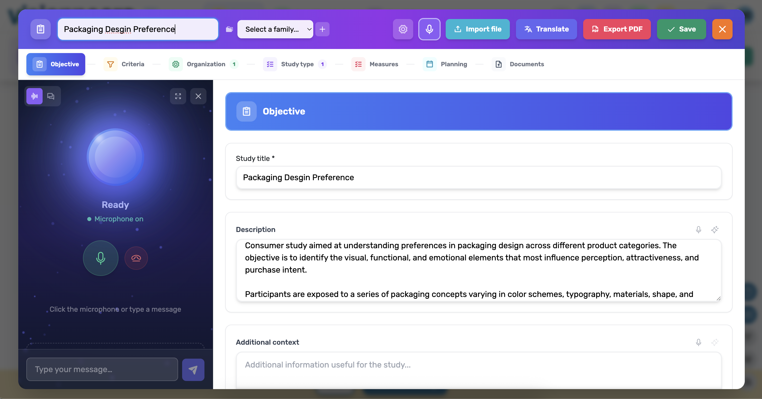Close the voice assistant panel
Screen dimensions: 762x399
[198, 96]
